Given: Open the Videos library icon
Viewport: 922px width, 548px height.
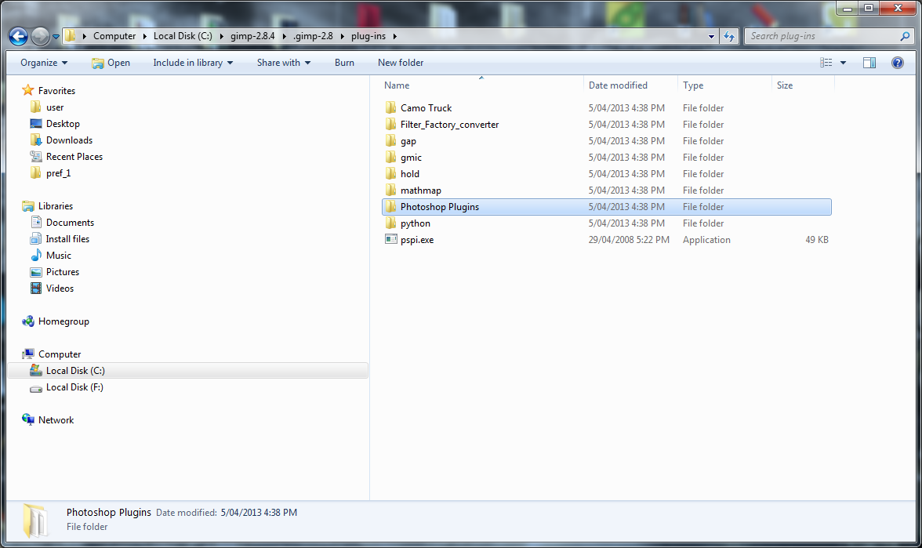Looking at the screenshot, I should (36, 289).
